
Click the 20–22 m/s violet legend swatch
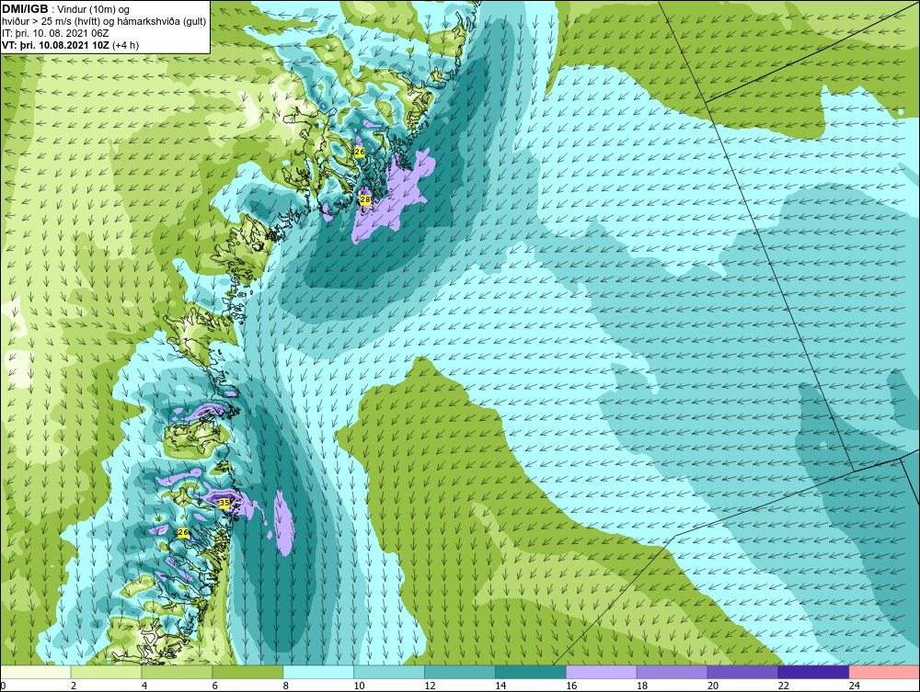point(742,672)
